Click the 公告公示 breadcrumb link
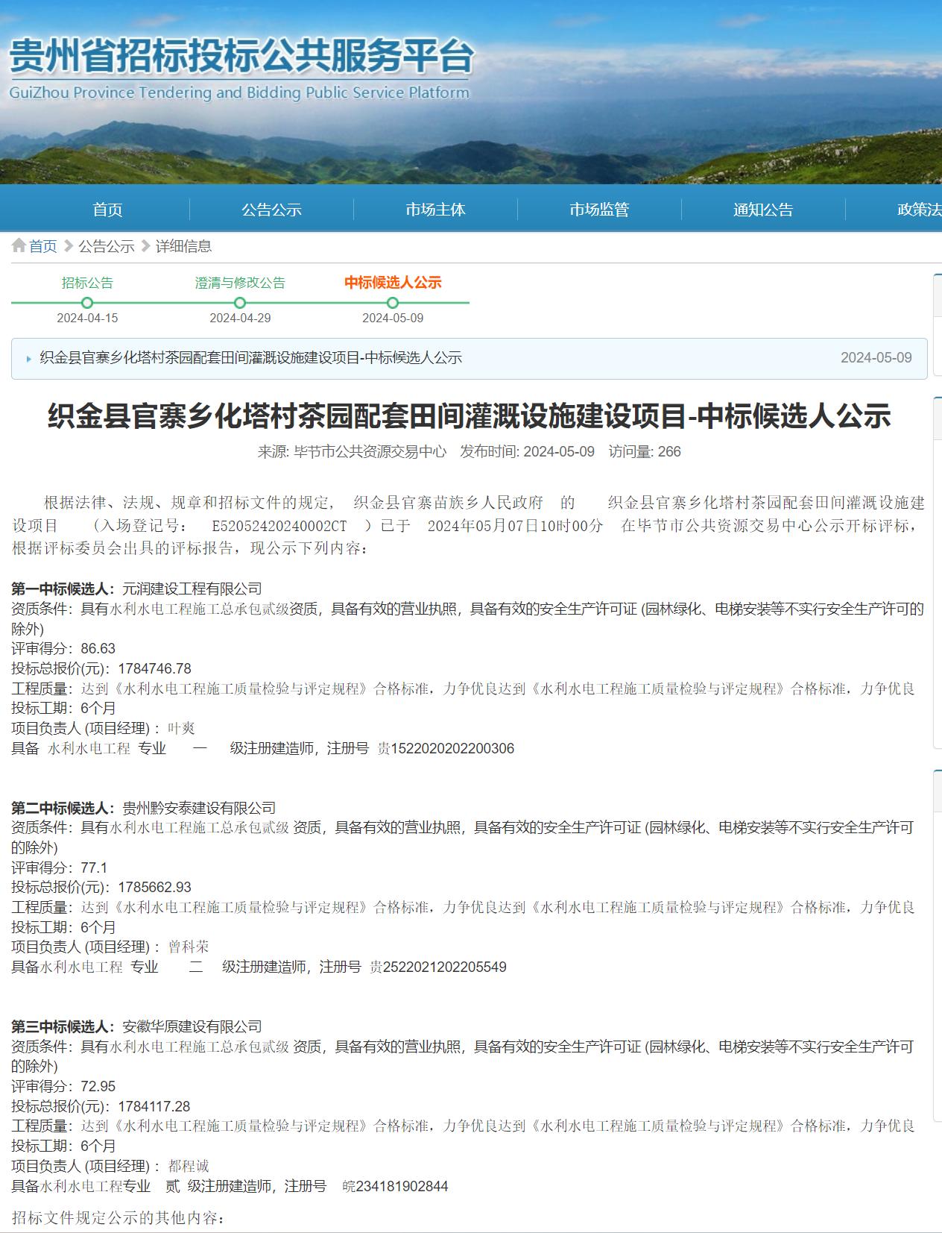The height and width of the screenshot is (1233, 942). [x=107, y=246]
